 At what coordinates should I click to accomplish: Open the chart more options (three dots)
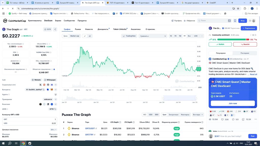[202, 36]
